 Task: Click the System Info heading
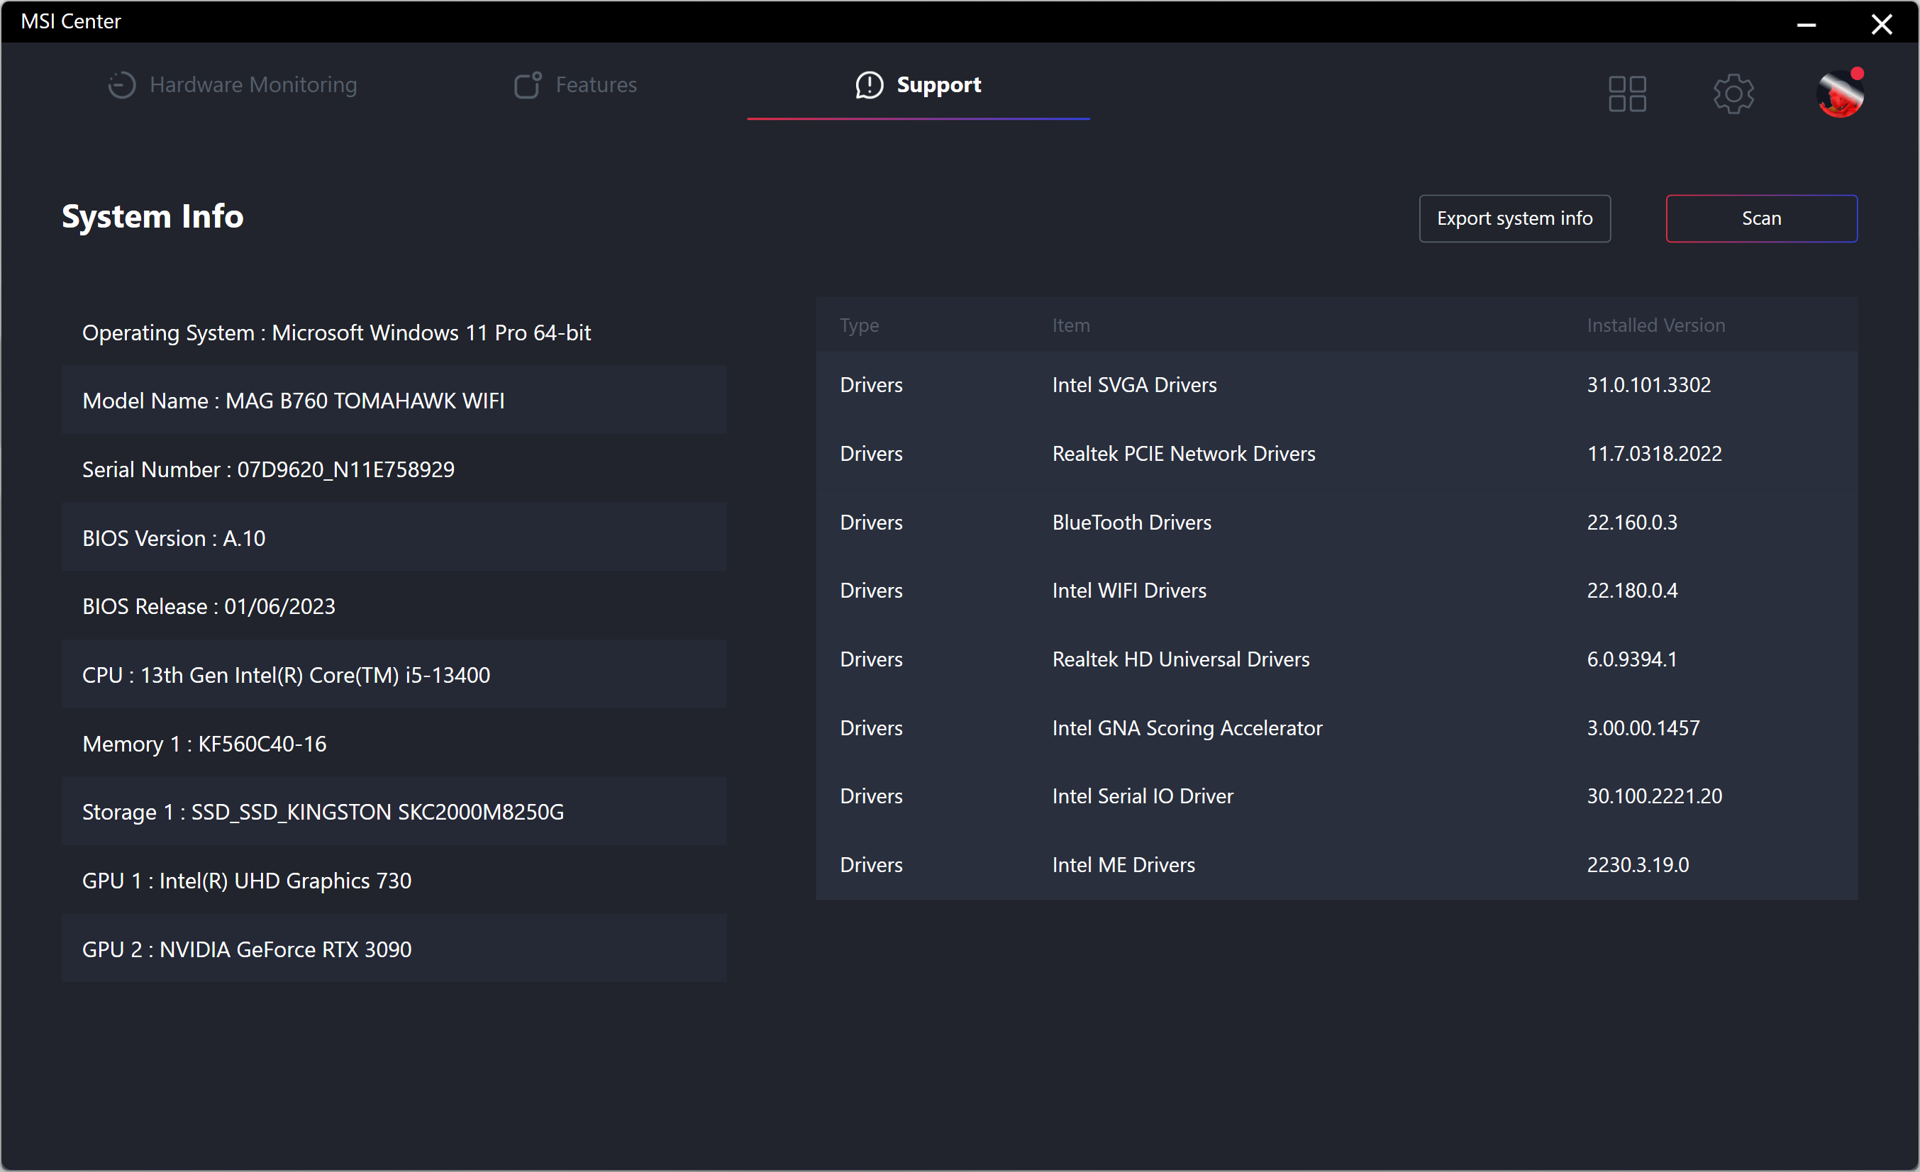tap(152, 216)
